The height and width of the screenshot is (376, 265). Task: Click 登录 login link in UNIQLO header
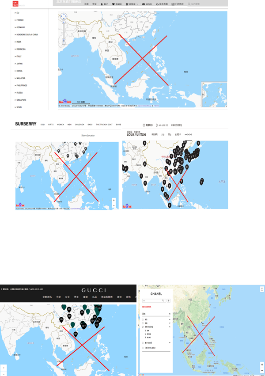click(95, 4)
